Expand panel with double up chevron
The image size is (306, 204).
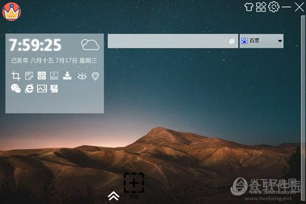tap(113, 196)
